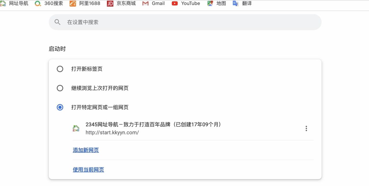The width and height of the screenshot is (369, 186).
Task: Click the 2345 favicon beside the startup page entry
Action: pyautogui.click(x=76, y=128)
